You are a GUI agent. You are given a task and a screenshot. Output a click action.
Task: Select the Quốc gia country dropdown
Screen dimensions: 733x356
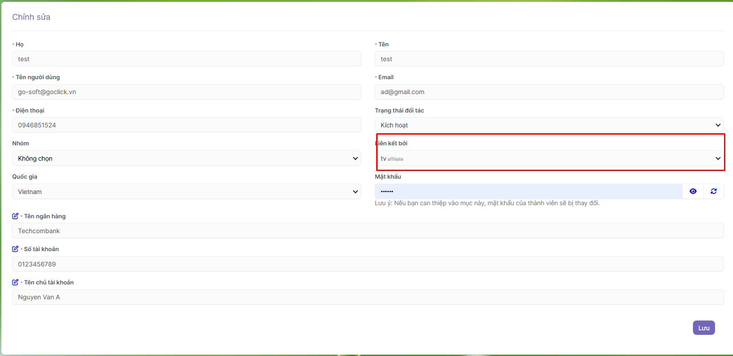point(186,192)
